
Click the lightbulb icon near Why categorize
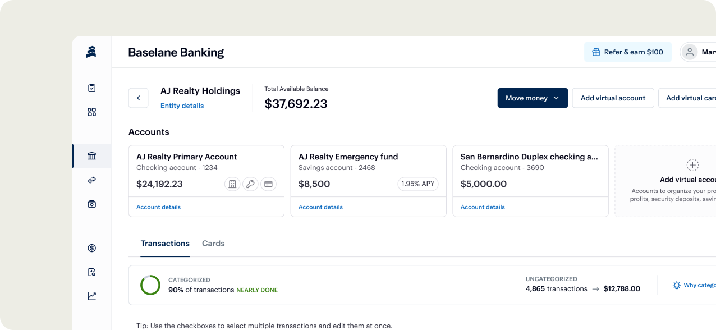(x=677, y=285)
